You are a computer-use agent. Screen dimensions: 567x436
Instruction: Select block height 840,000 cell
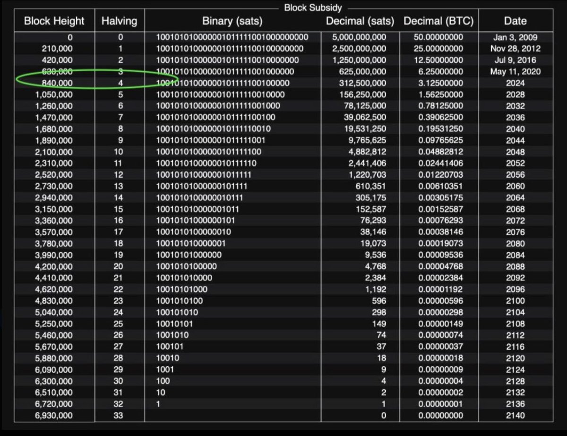click(57, 83)
